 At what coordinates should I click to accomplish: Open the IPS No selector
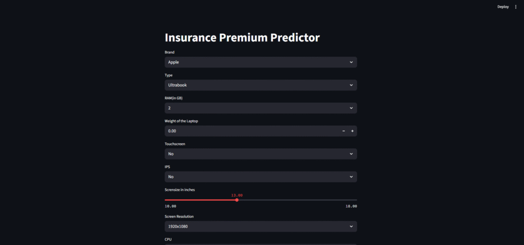(256, 177)
